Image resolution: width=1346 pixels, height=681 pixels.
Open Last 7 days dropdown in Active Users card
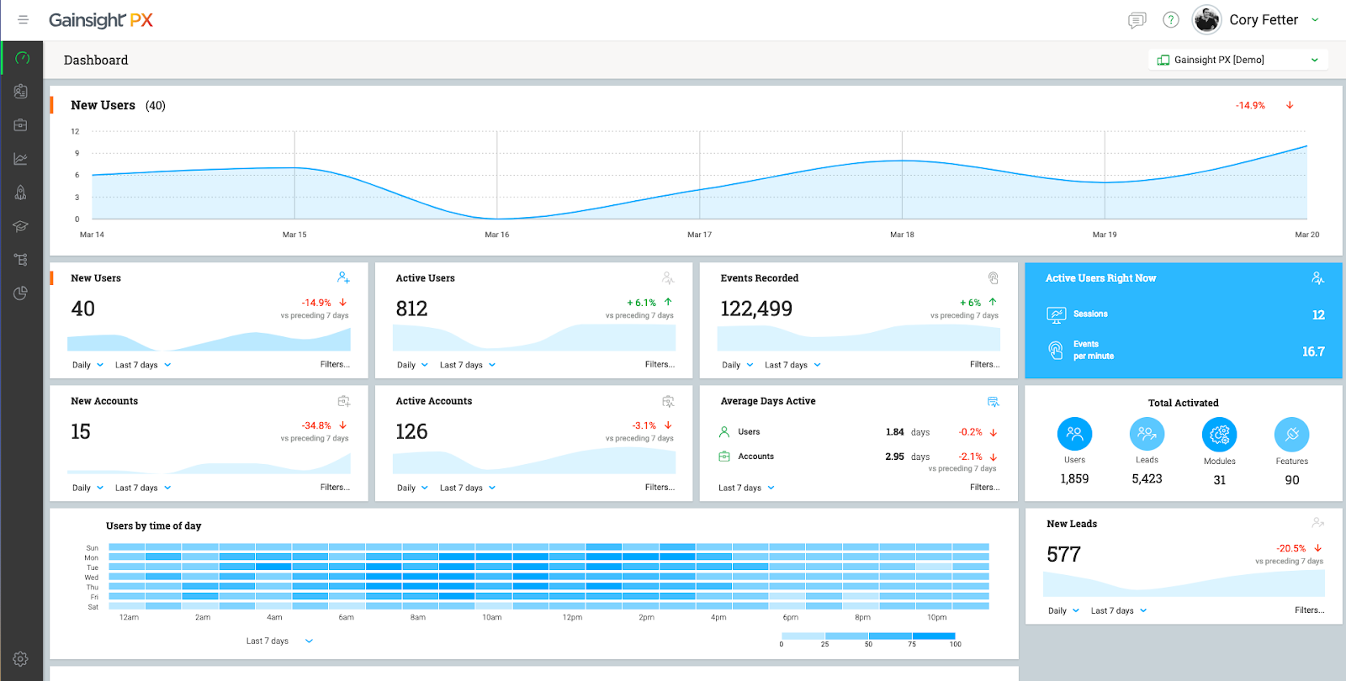pyautogui.click(x=468, y=365)
